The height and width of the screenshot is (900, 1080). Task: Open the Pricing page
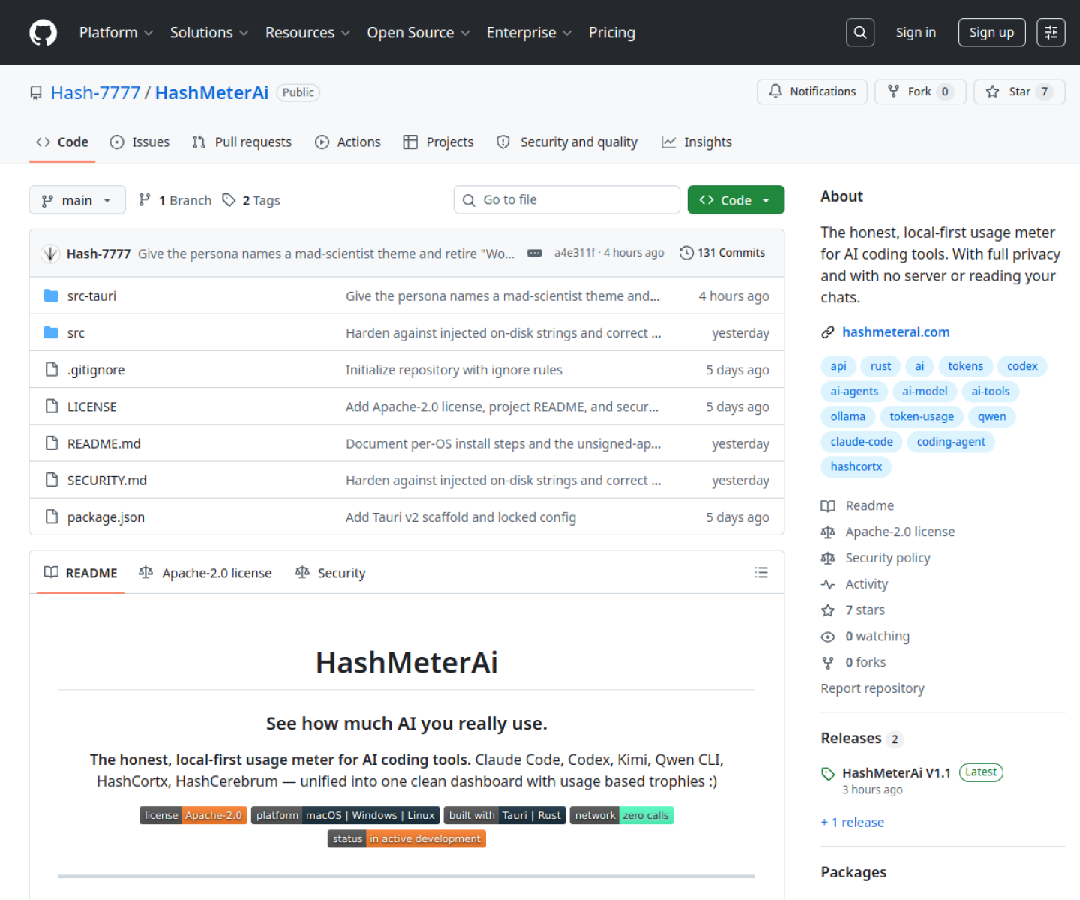tap(612, 33)
